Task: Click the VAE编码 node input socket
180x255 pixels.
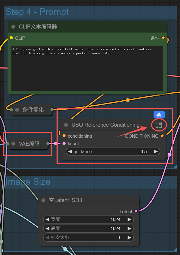Action: (x=8, y=143)
